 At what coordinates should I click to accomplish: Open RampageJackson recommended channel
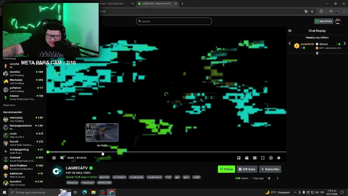[23, 127]
